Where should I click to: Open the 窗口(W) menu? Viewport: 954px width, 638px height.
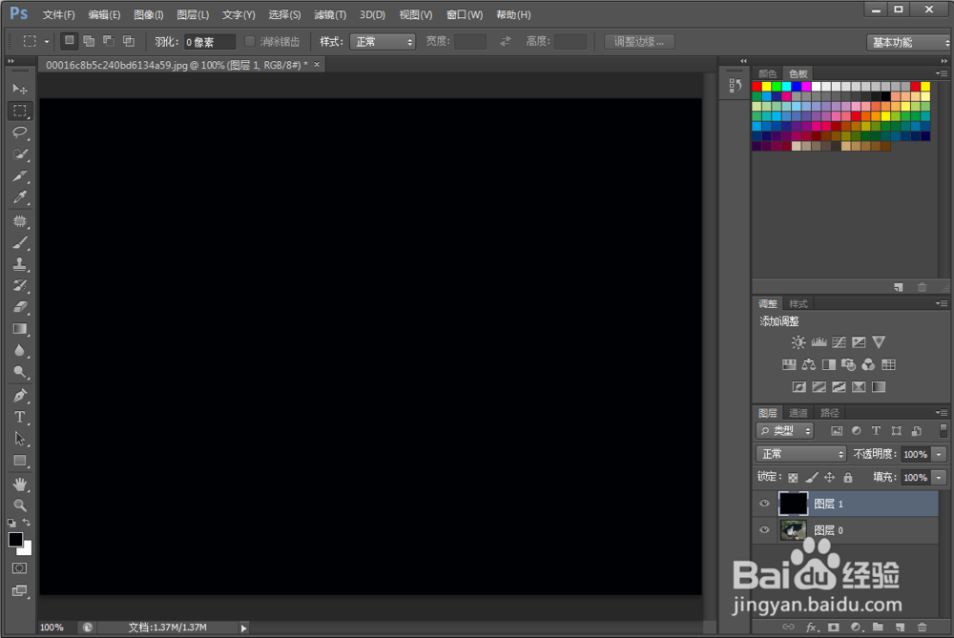point(465,14)
